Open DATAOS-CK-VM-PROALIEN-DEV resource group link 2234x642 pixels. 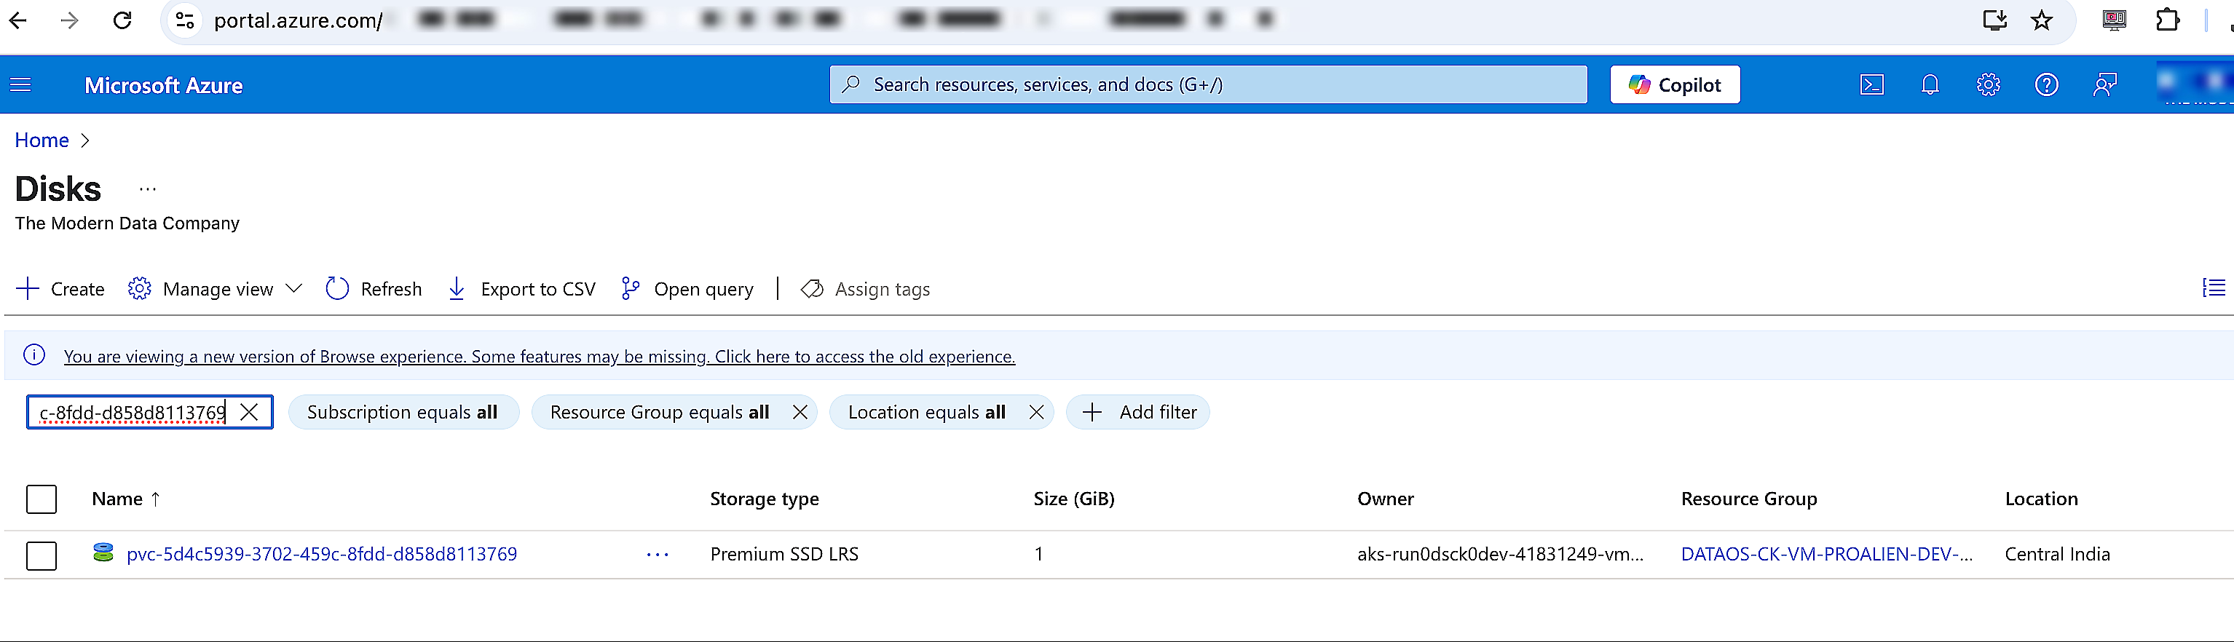pos(1826,555)
